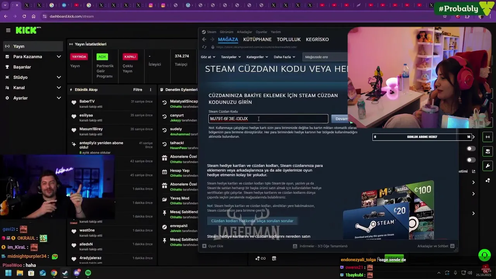Click green headset support button
496x279 pixels.
[x=484, y=255]
